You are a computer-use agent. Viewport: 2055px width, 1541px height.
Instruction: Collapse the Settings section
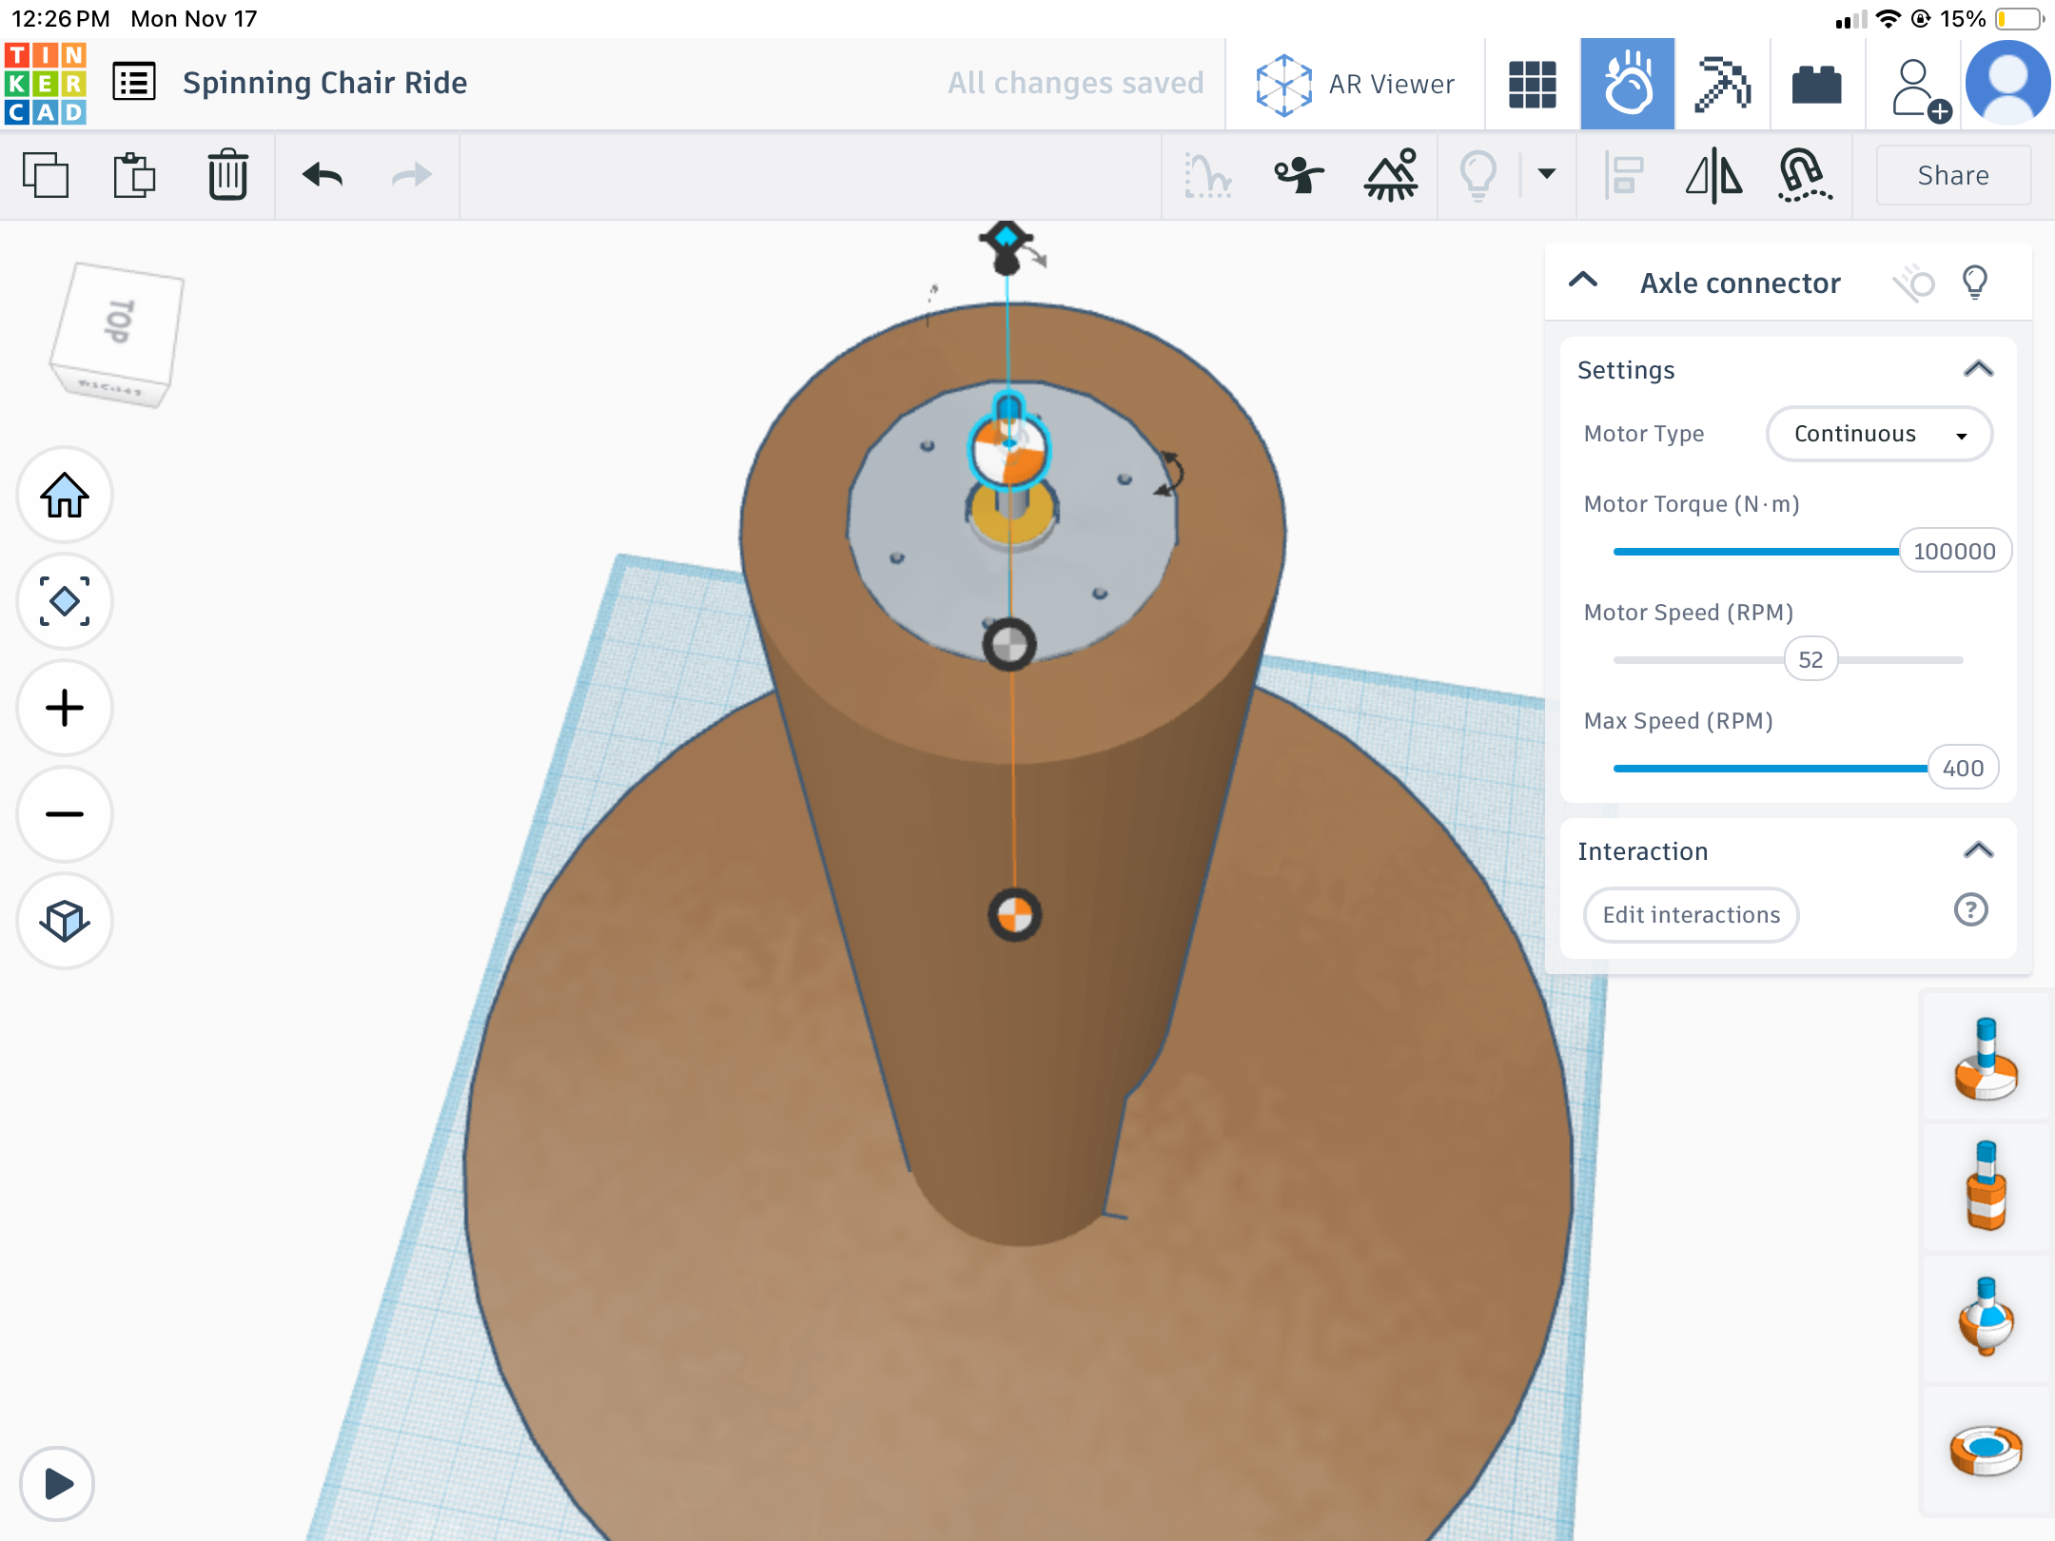(x=1979, y=369)
